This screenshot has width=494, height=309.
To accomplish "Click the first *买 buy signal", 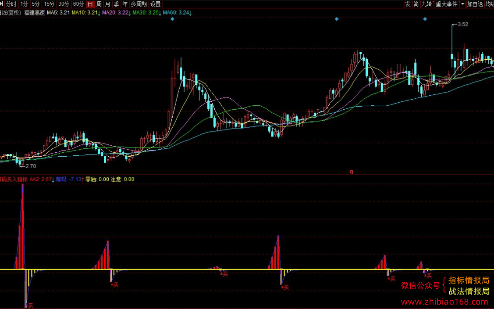I will click(x=29, y=305).
